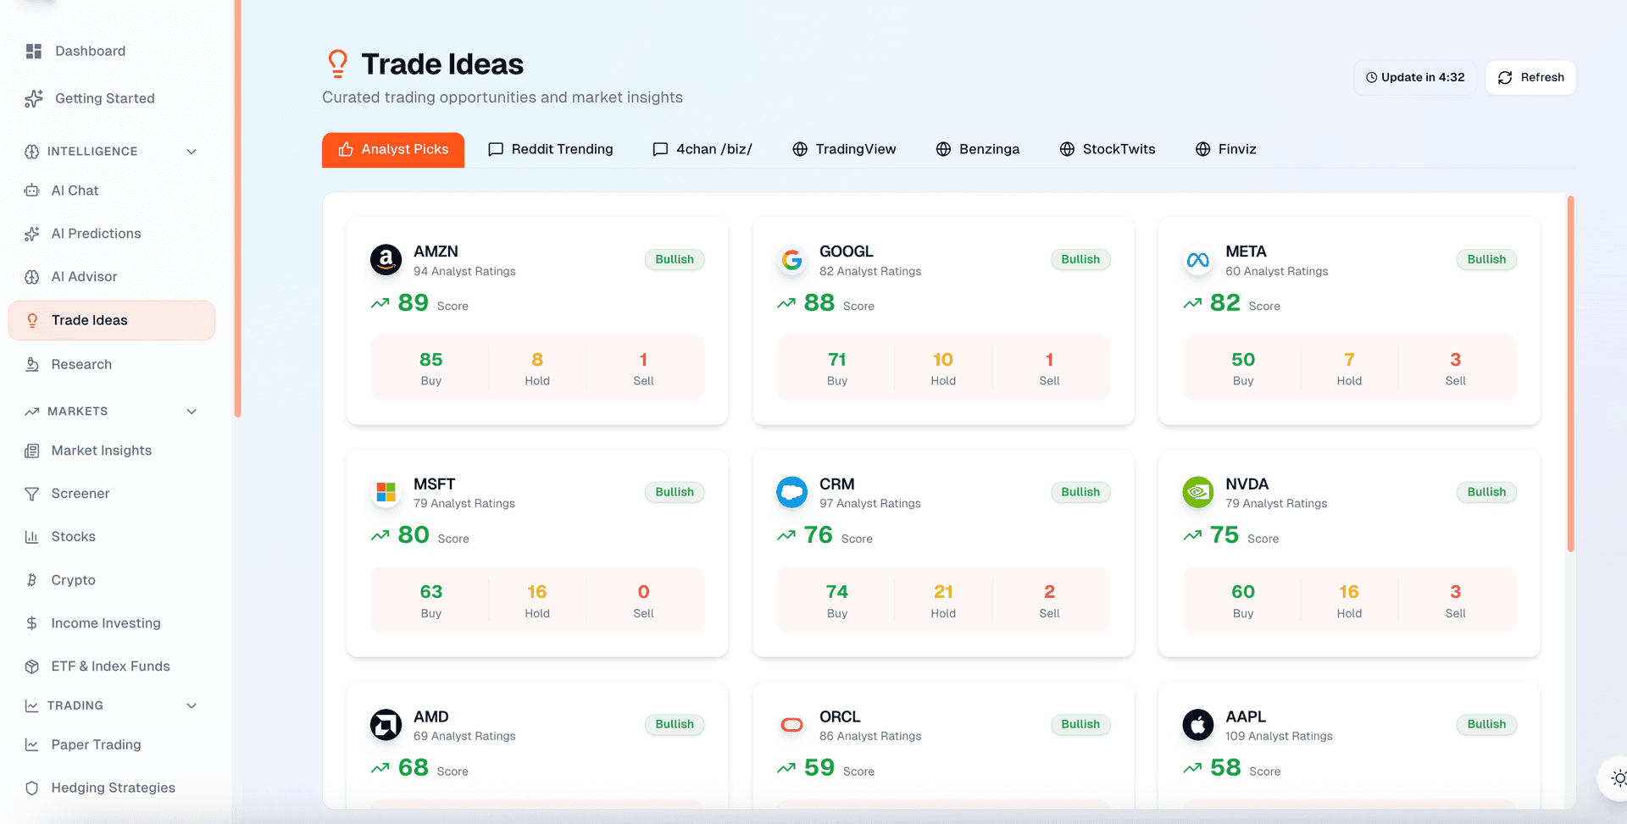Click '109 Analyst Ratings' under AAPL
The height and width of the screenshot is (824, 1627).
click(1279, 737)
